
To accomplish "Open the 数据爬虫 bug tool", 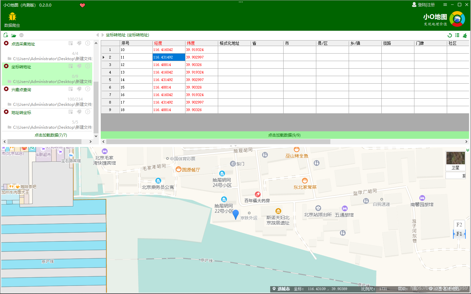I will click(x=12, y=20).
